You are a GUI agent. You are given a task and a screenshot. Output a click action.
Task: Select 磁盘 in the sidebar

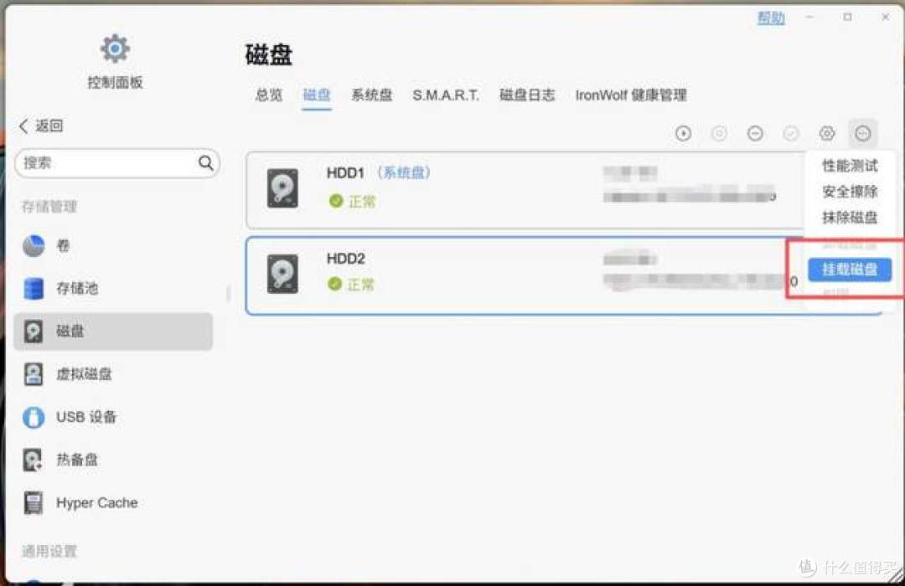click(113, 331)
